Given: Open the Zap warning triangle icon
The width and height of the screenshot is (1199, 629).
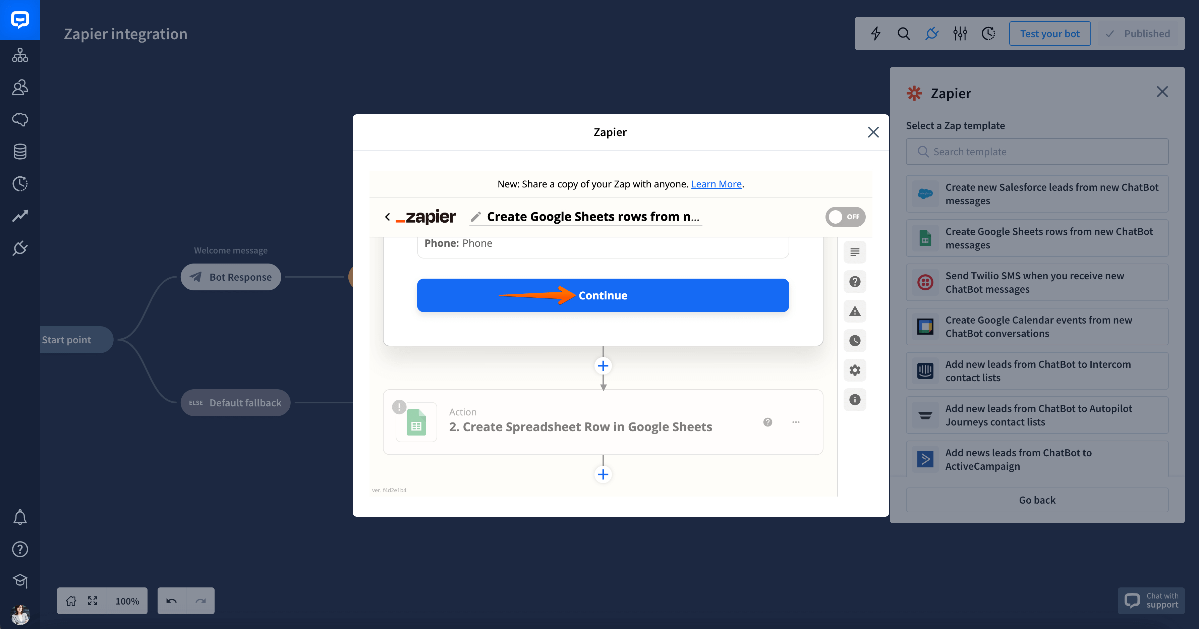Looking at the screenshot, I should [x=855, y=311].
